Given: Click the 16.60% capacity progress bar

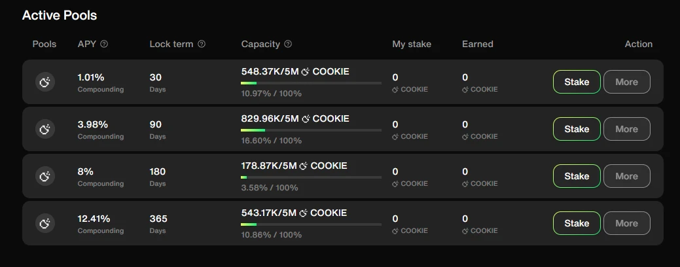Looking at the screenshot, I should tap(311, 130).
